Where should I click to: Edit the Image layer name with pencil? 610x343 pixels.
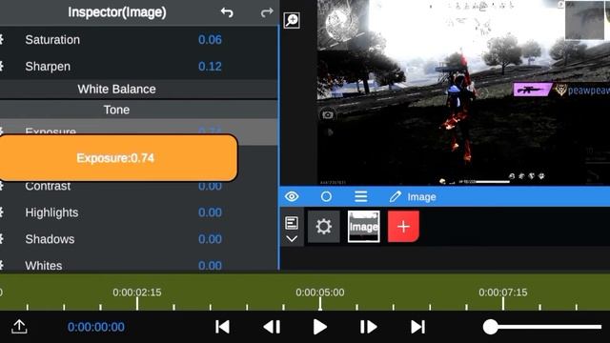(x=395, y=197)
